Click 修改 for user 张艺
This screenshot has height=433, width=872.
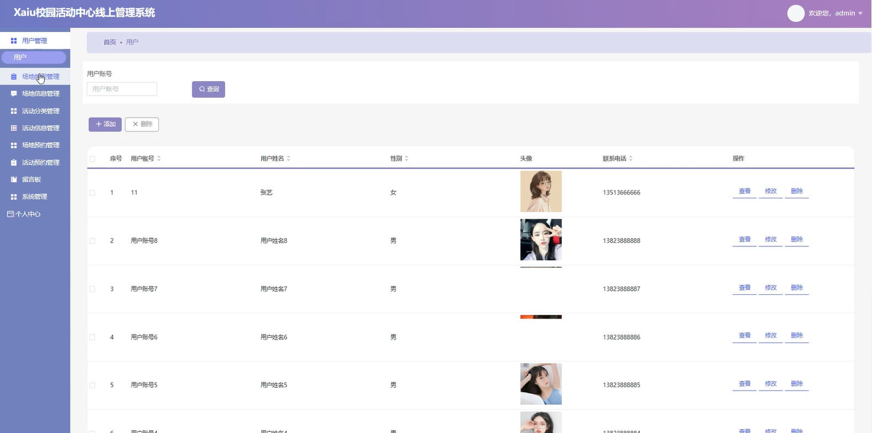click(x=770, y=192)
